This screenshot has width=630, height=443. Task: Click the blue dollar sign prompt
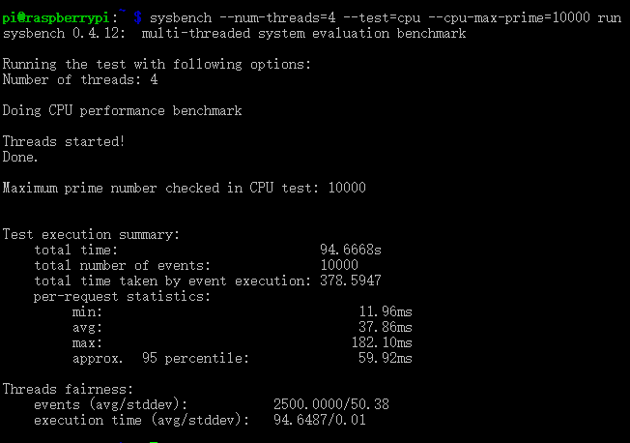click(138, 17)
